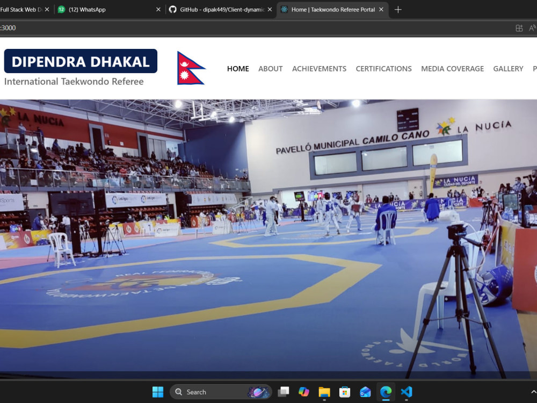Switch to the GitHub dipak449 tab
The image size is (537, 403).
(222, 10)
